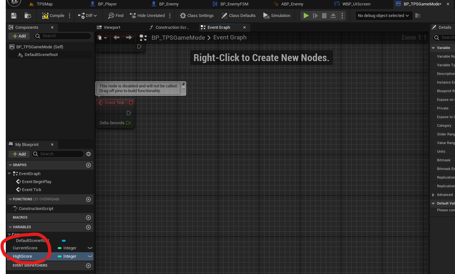Click the Eject button

(x=333, y=16)
